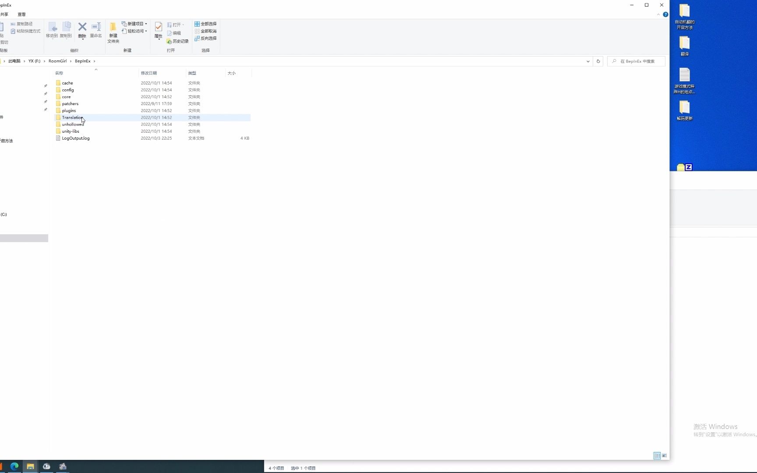
Task: Click the (C:) drive in navigation pane
Action: pyautogui.click(x=4, y=215)
